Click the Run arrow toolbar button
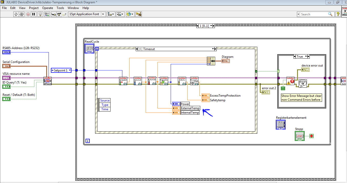The image size is (347, 183). [x=16, y=14]
